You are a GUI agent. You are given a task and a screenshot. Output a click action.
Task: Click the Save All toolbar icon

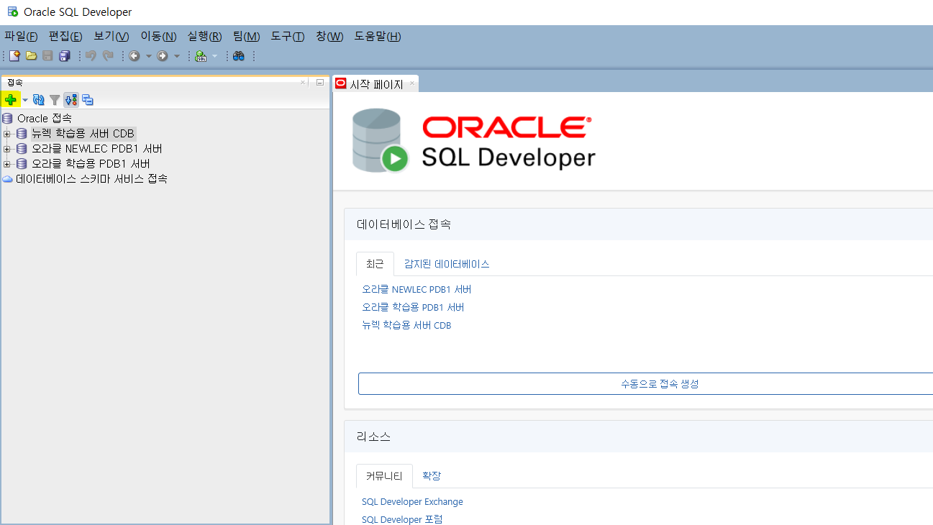click(x=64, y=55)
